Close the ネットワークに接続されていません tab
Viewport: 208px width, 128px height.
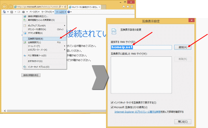click(x=99, y=7)
